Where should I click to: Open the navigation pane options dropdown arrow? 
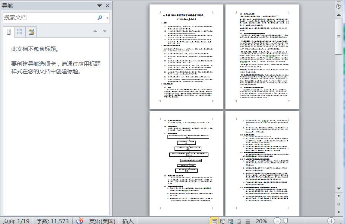click(x=99, y=6)
